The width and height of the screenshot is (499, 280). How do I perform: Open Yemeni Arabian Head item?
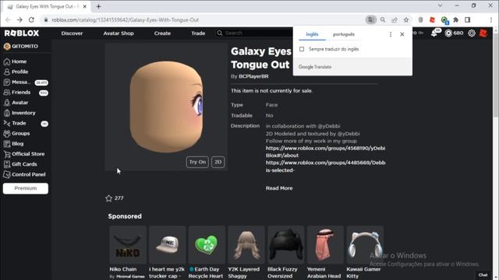coord(325,252)
